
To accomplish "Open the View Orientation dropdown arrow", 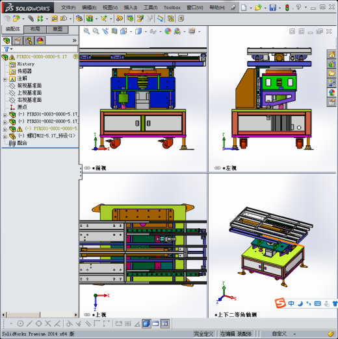I will 131,32.
